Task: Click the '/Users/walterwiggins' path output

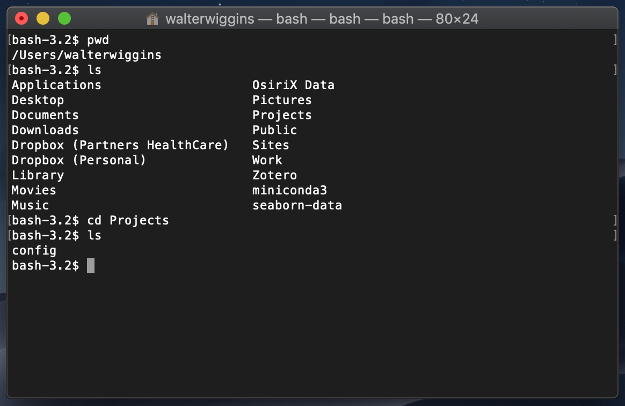Action: click(x=86, y=55)
